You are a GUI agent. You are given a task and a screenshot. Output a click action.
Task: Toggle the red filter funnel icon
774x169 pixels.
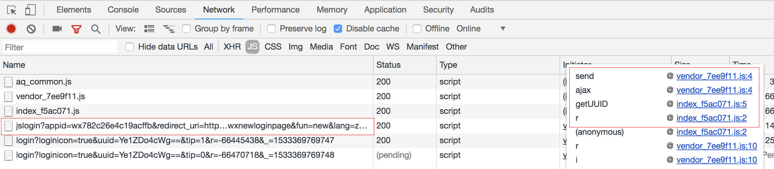coord(76,29)
